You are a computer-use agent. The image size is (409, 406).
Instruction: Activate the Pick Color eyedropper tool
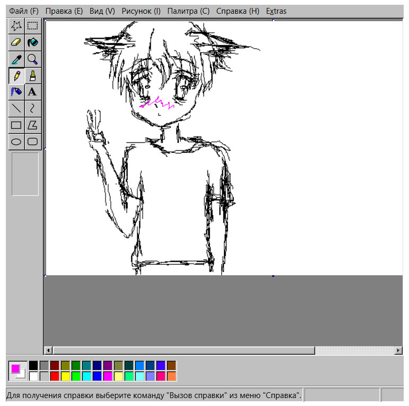[x=16, y=59]
